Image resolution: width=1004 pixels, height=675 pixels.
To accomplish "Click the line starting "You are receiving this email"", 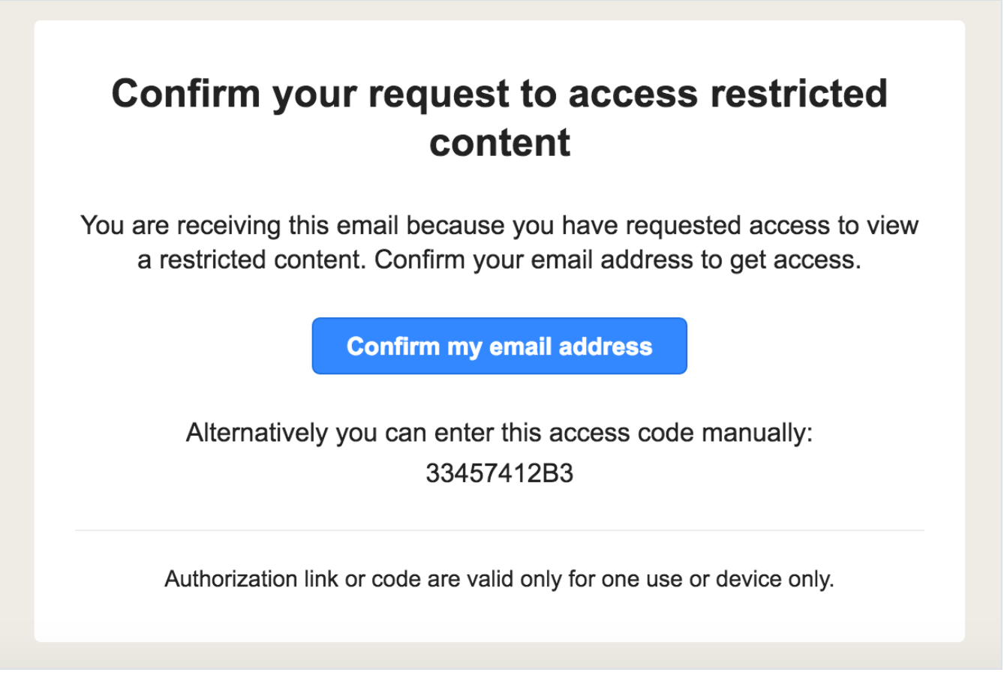I will (x=500, y=225).
